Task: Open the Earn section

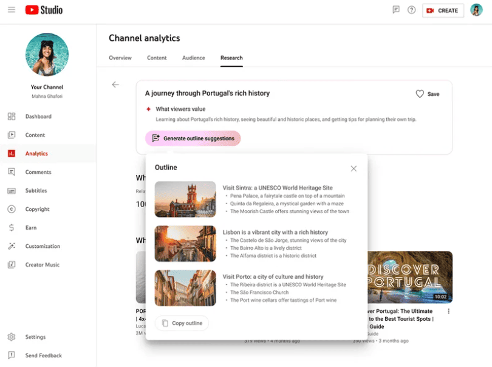Action: point(31,228)
